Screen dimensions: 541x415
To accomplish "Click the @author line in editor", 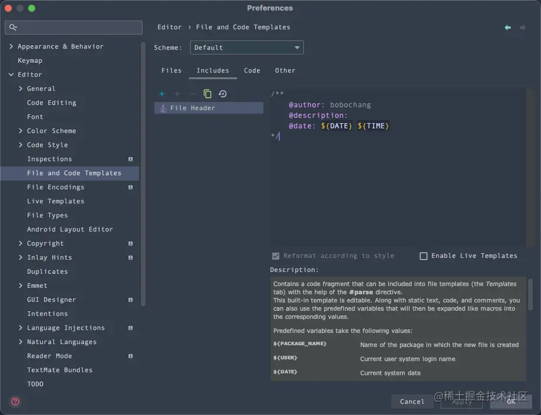I will [330, 105].
